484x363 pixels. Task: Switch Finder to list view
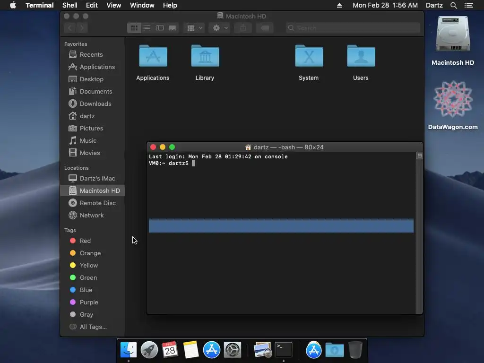[x=147, y=28]
